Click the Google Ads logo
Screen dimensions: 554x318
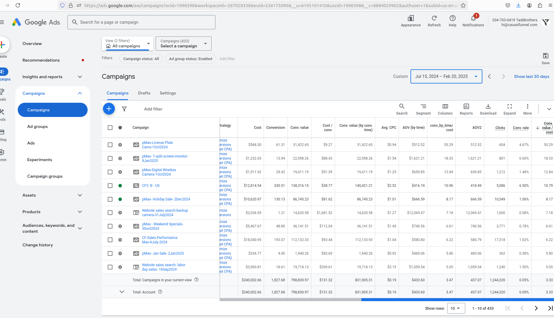click(x=36, y=22)
